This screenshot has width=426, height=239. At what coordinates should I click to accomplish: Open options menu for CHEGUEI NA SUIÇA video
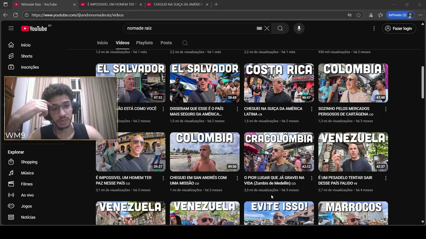tap(312, 109)
